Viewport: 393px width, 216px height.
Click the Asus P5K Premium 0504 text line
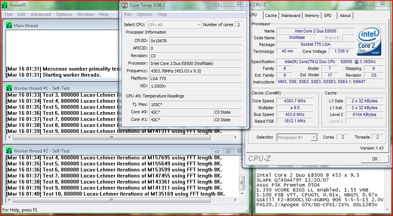pos(288,185)
